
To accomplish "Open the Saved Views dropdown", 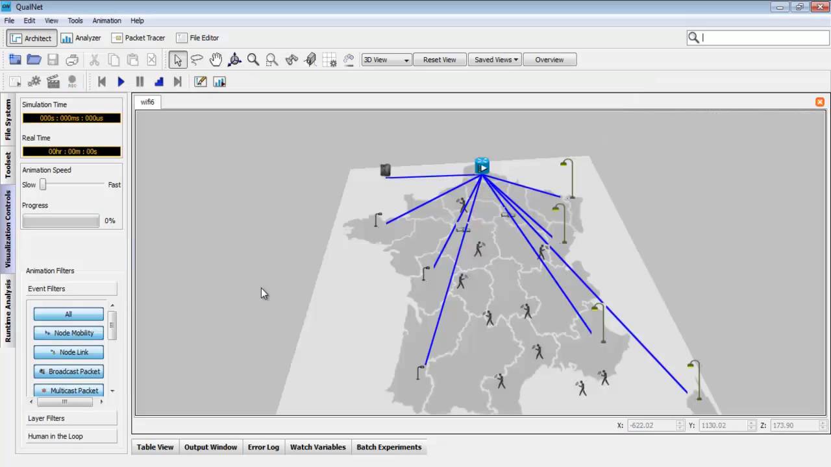I will tap(495, 60).
